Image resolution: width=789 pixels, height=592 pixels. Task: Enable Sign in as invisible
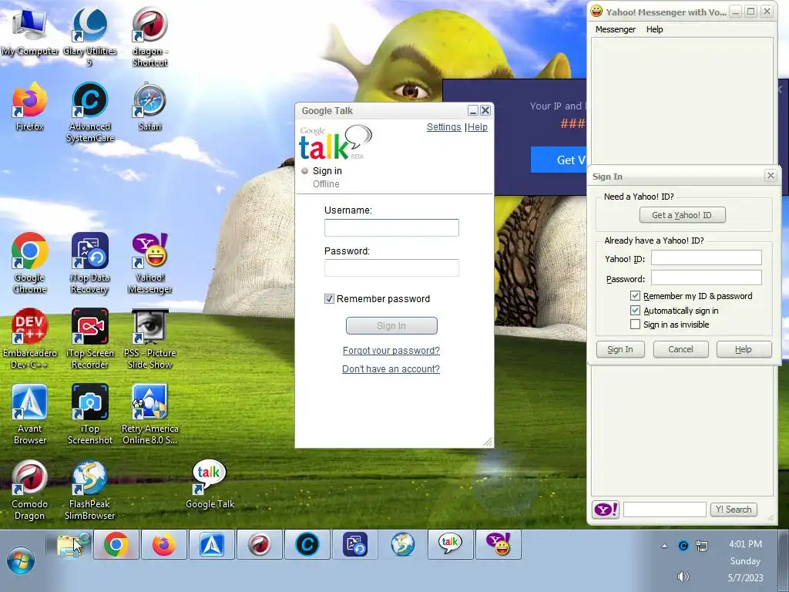[635, 325]
